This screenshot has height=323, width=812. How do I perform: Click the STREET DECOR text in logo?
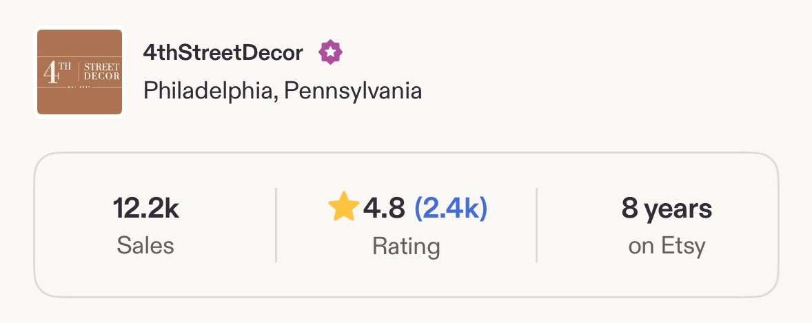point(101,72)
